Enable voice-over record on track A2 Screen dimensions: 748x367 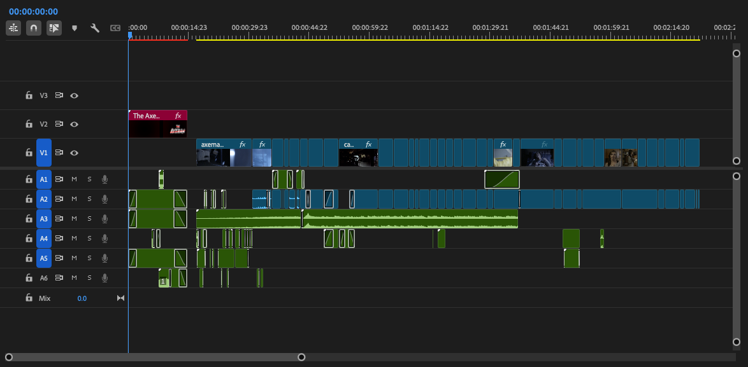(x=104, y=199)
